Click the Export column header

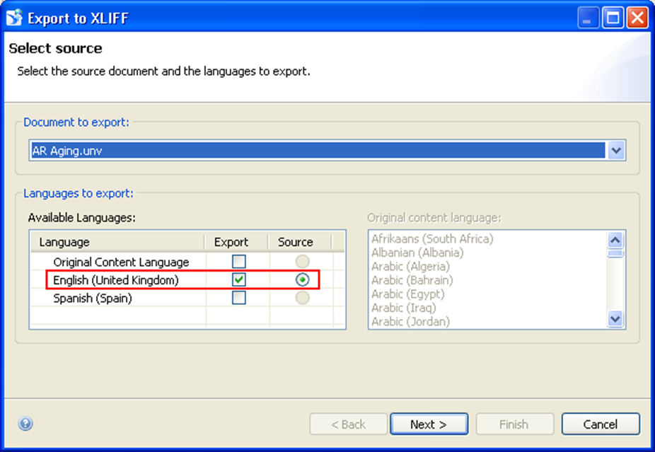[x=231, y=242]
